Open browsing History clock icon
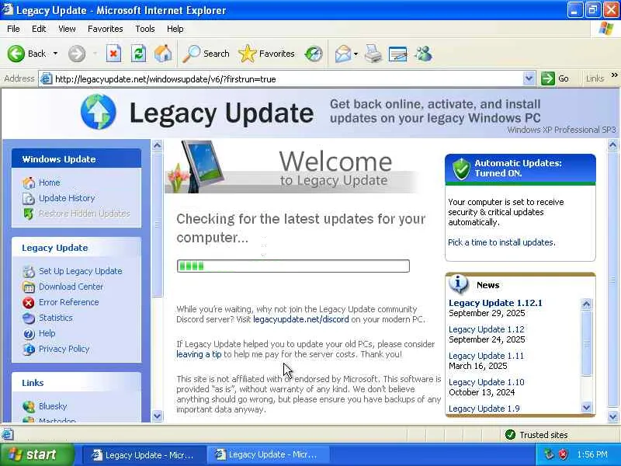The width and height of the screenshot is (621, 466). tap(314, 54)
